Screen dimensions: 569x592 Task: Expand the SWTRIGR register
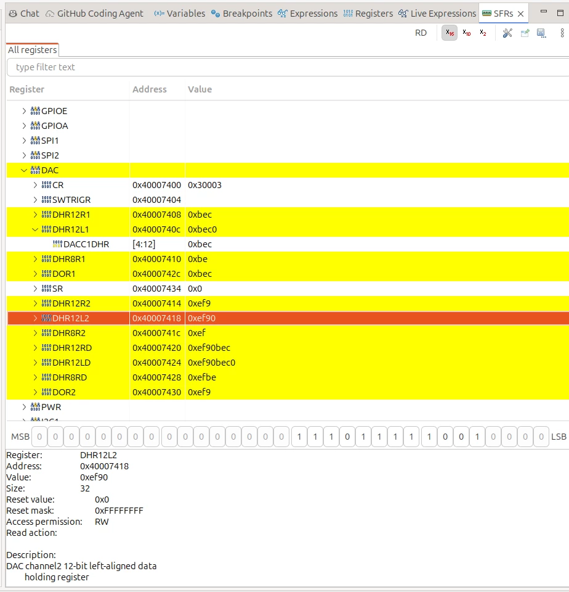35,200
